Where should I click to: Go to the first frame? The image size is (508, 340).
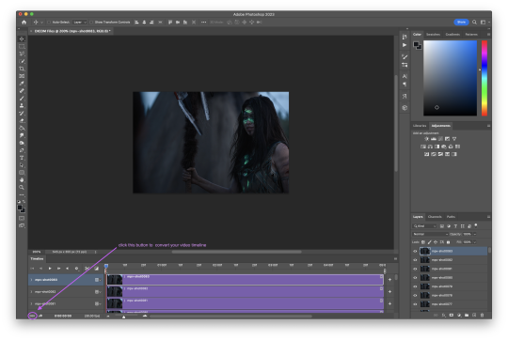point(32,269)
